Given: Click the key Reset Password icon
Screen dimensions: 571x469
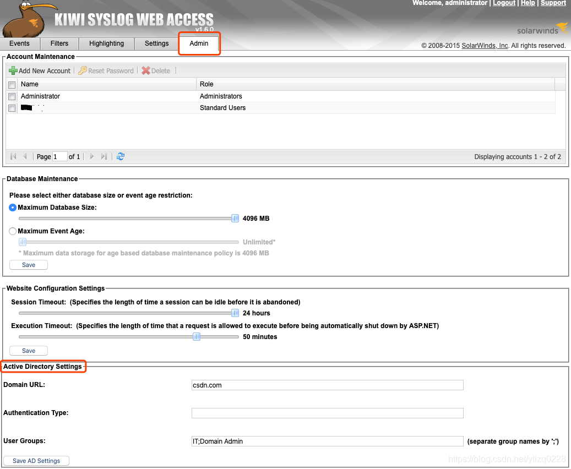Looking at the screenshot, I should click(x=83, y=70).
